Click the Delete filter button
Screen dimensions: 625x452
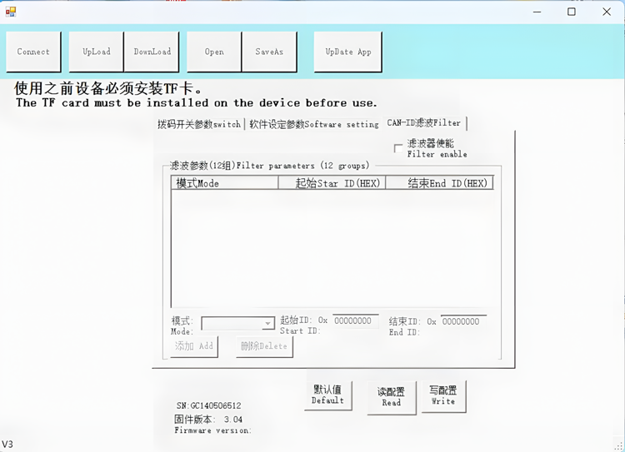click(264, 346)
